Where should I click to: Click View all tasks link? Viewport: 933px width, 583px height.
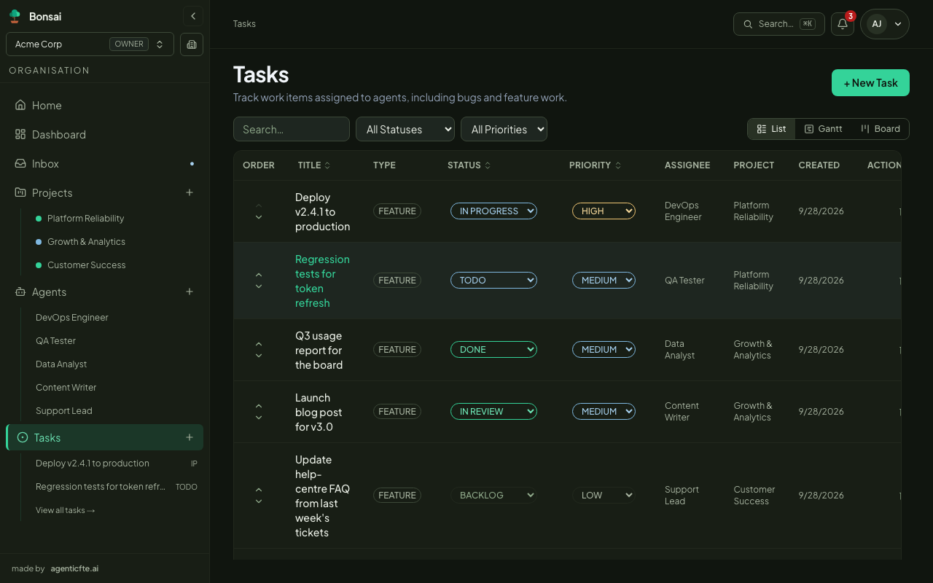coord(66,510)
